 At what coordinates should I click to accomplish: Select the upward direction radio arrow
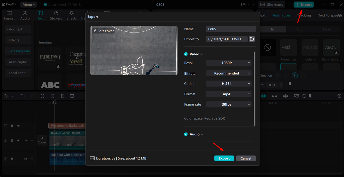tap(295, 75)
